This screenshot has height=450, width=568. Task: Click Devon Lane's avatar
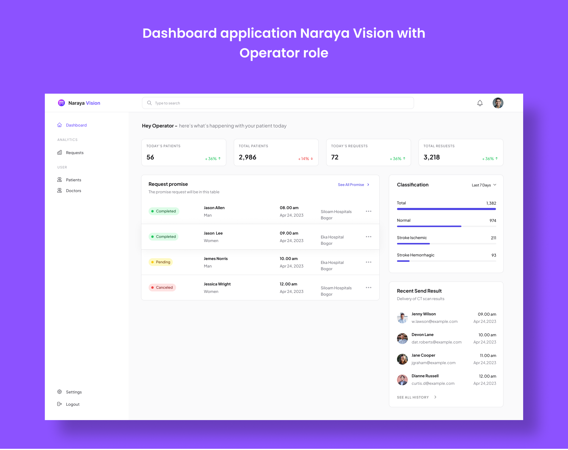(x=402, y=338)
